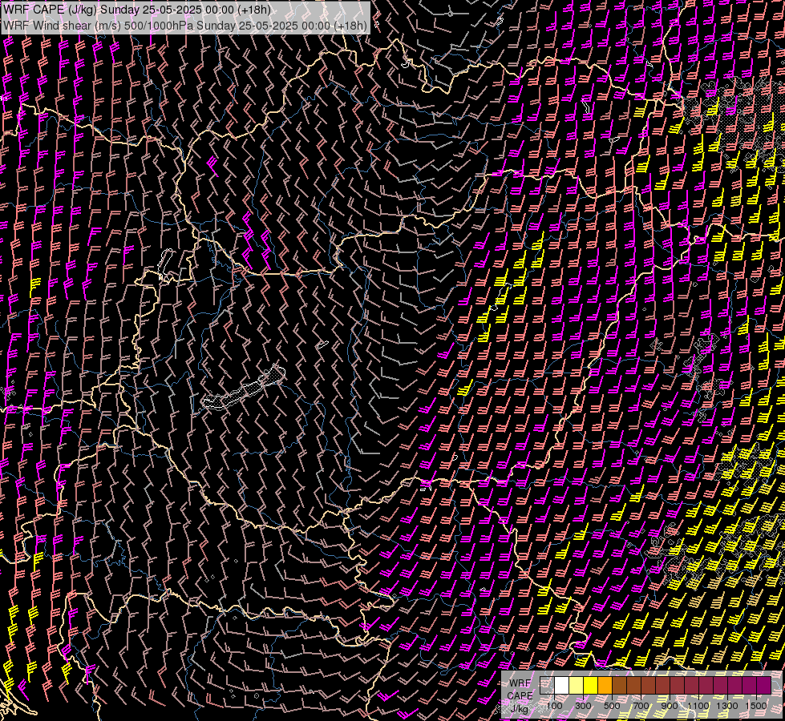Screen dimensions: 785x721
Task: Click the 1300 legend label
Action: [727, 706]
